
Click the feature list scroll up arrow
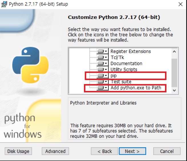174,51
